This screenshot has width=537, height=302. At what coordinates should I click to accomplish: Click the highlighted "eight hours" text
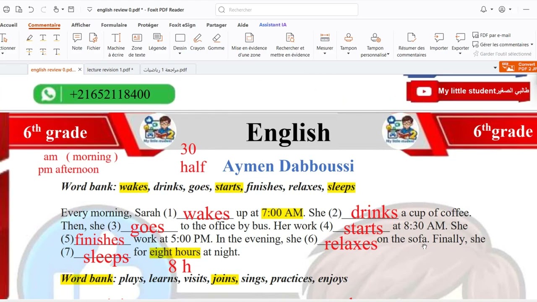[175, 252]
